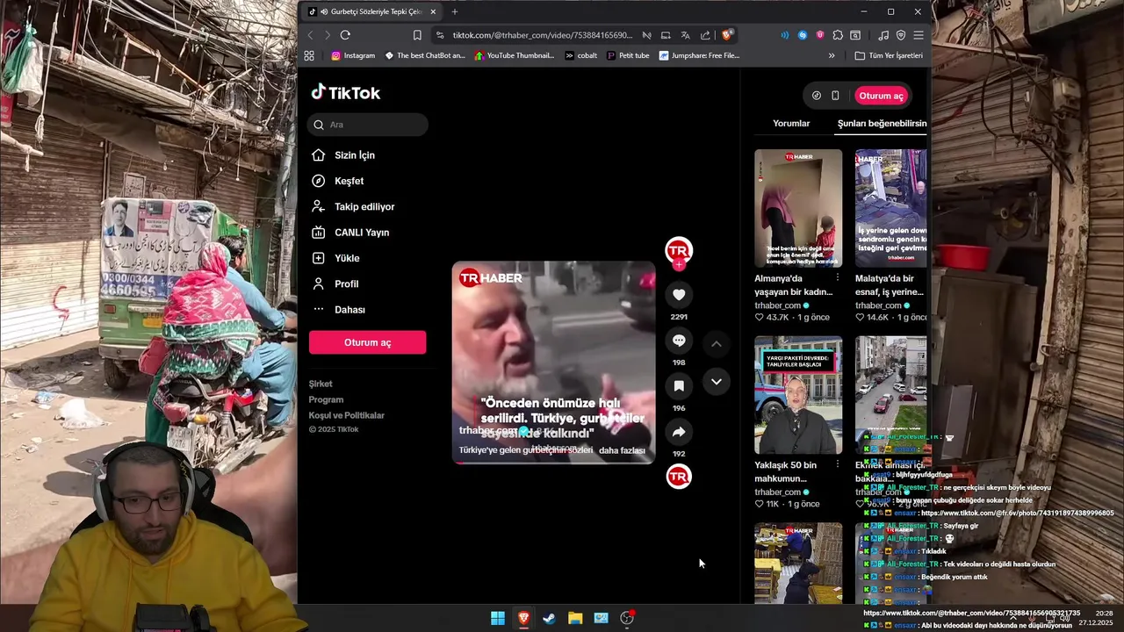The image size is (1124, 632).
Task: Toggle the autoplay-blocked icon in address bar
Action: tap(646, 35)
